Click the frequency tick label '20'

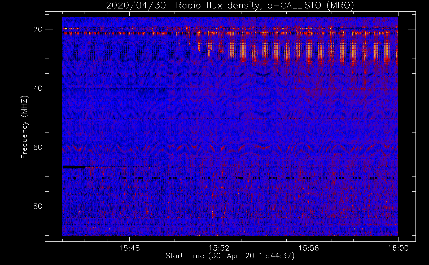tap(38, 29)
